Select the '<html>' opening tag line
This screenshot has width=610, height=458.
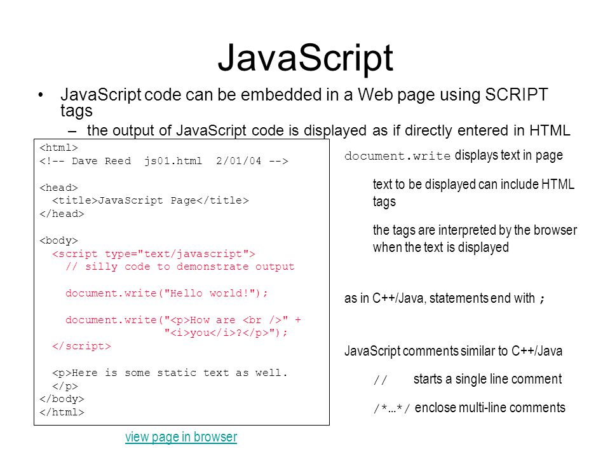tap(58, 148)
